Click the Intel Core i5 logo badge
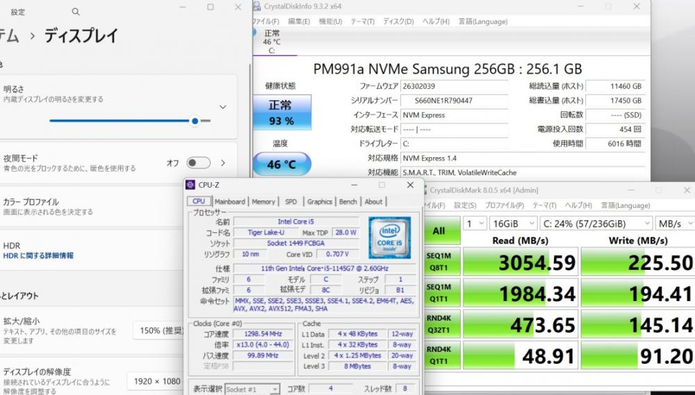695x395 pixels. (389, 238)
